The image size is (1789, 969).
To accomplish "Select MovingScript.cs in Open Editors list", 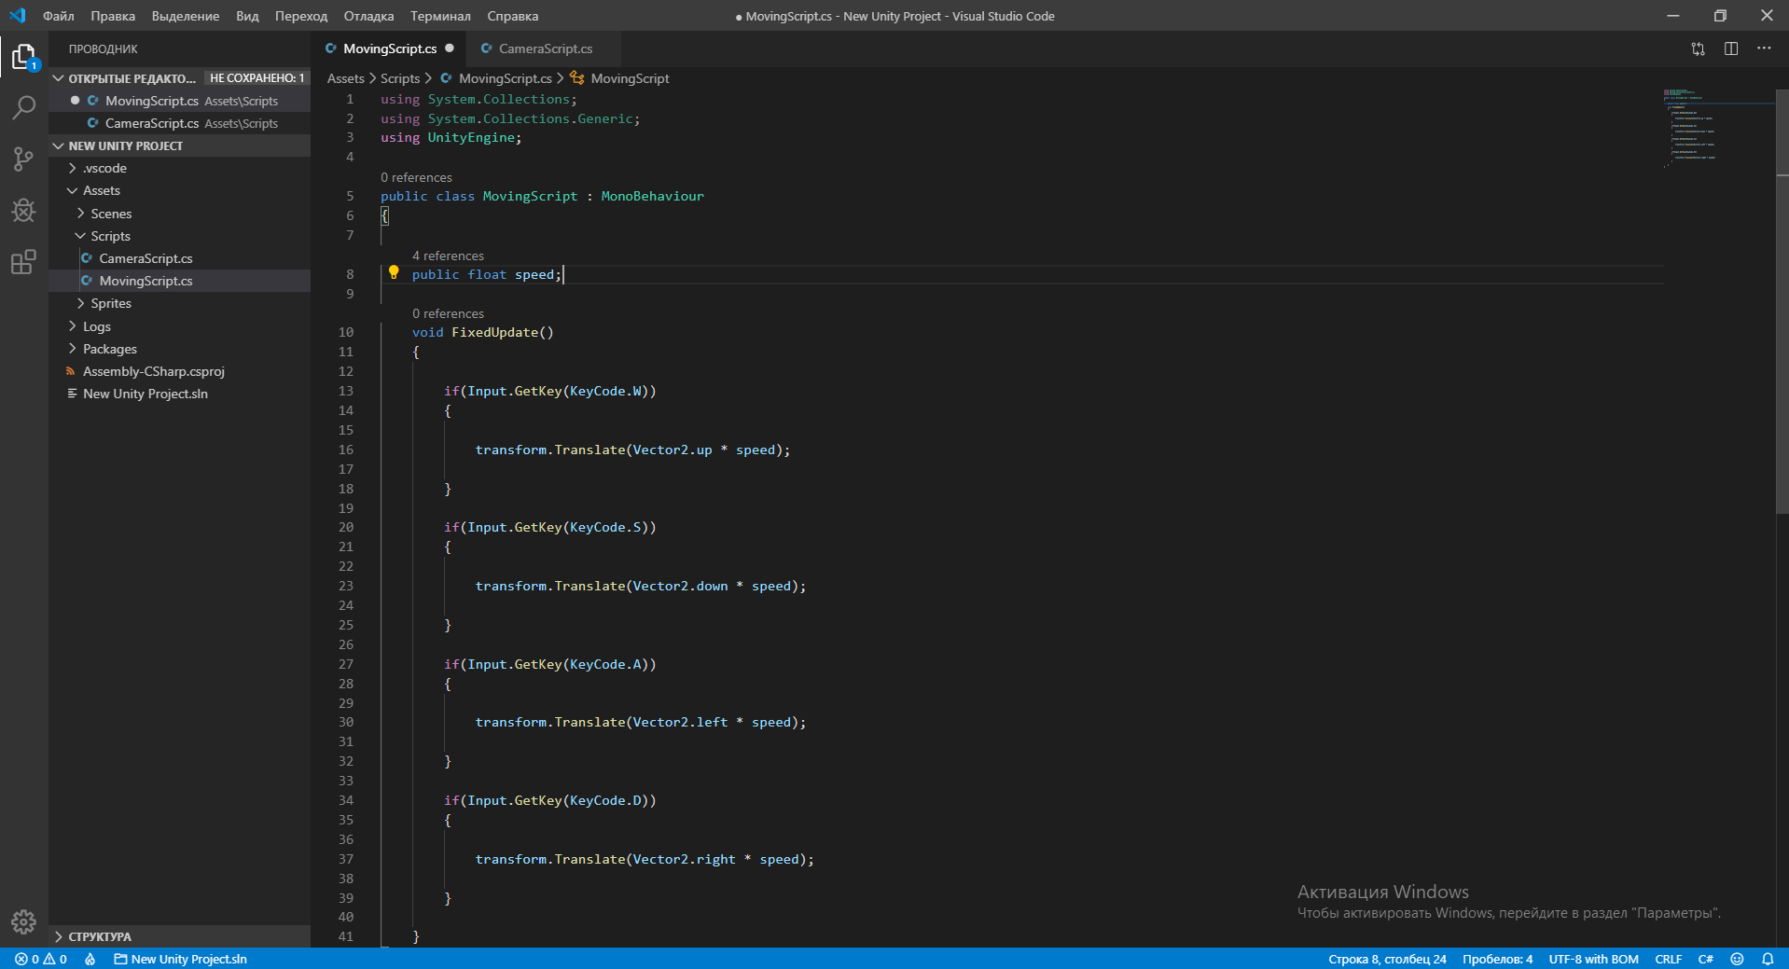I will point(179,101).
